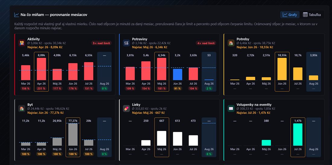Viewport: 332px width, 165px height.
Task: Click the chart line icon beside the section title
Action: [17, 15]
